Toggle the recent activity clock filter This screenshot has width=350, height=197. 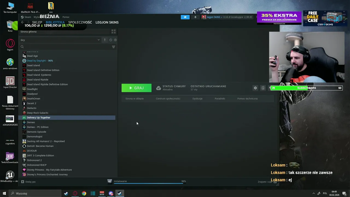tap(111, 40)
